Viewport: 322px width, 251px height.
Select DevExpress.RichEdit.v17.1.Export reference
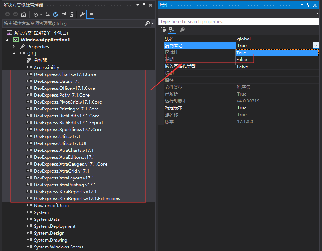[68, 123]
